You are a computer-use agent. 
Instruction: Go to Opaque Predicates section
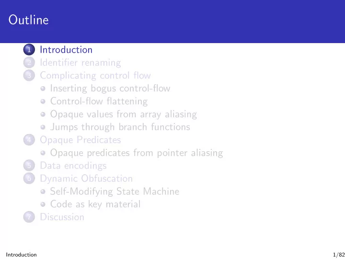(80, 140)
